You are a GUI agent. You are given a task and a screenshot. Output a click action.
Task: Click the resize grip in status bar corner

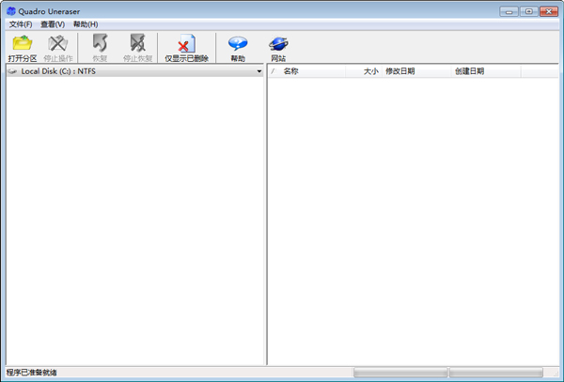(x=556, y=374)
